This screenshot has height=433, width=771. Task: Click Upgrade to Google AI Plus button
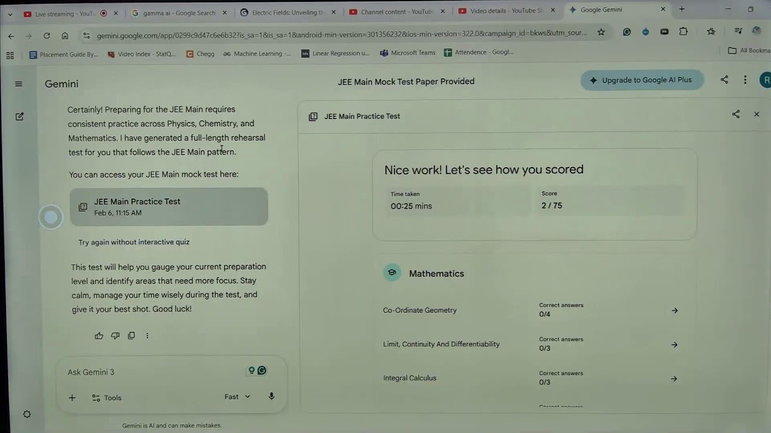(x=642, y=80)
